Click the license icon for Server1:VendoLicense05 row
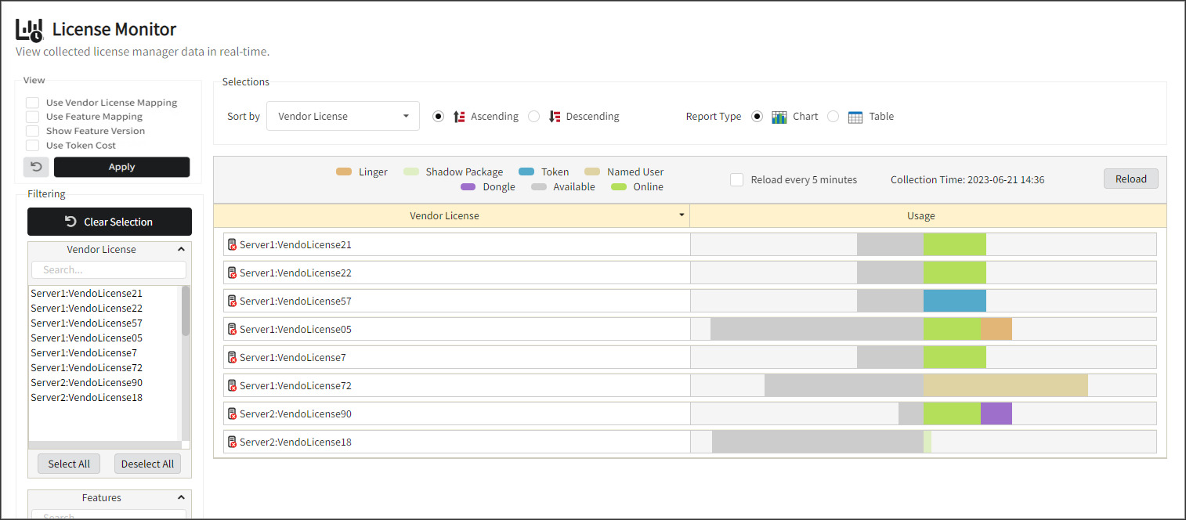This screenshot has width=1186, height=520. click(x=232, y=329)
